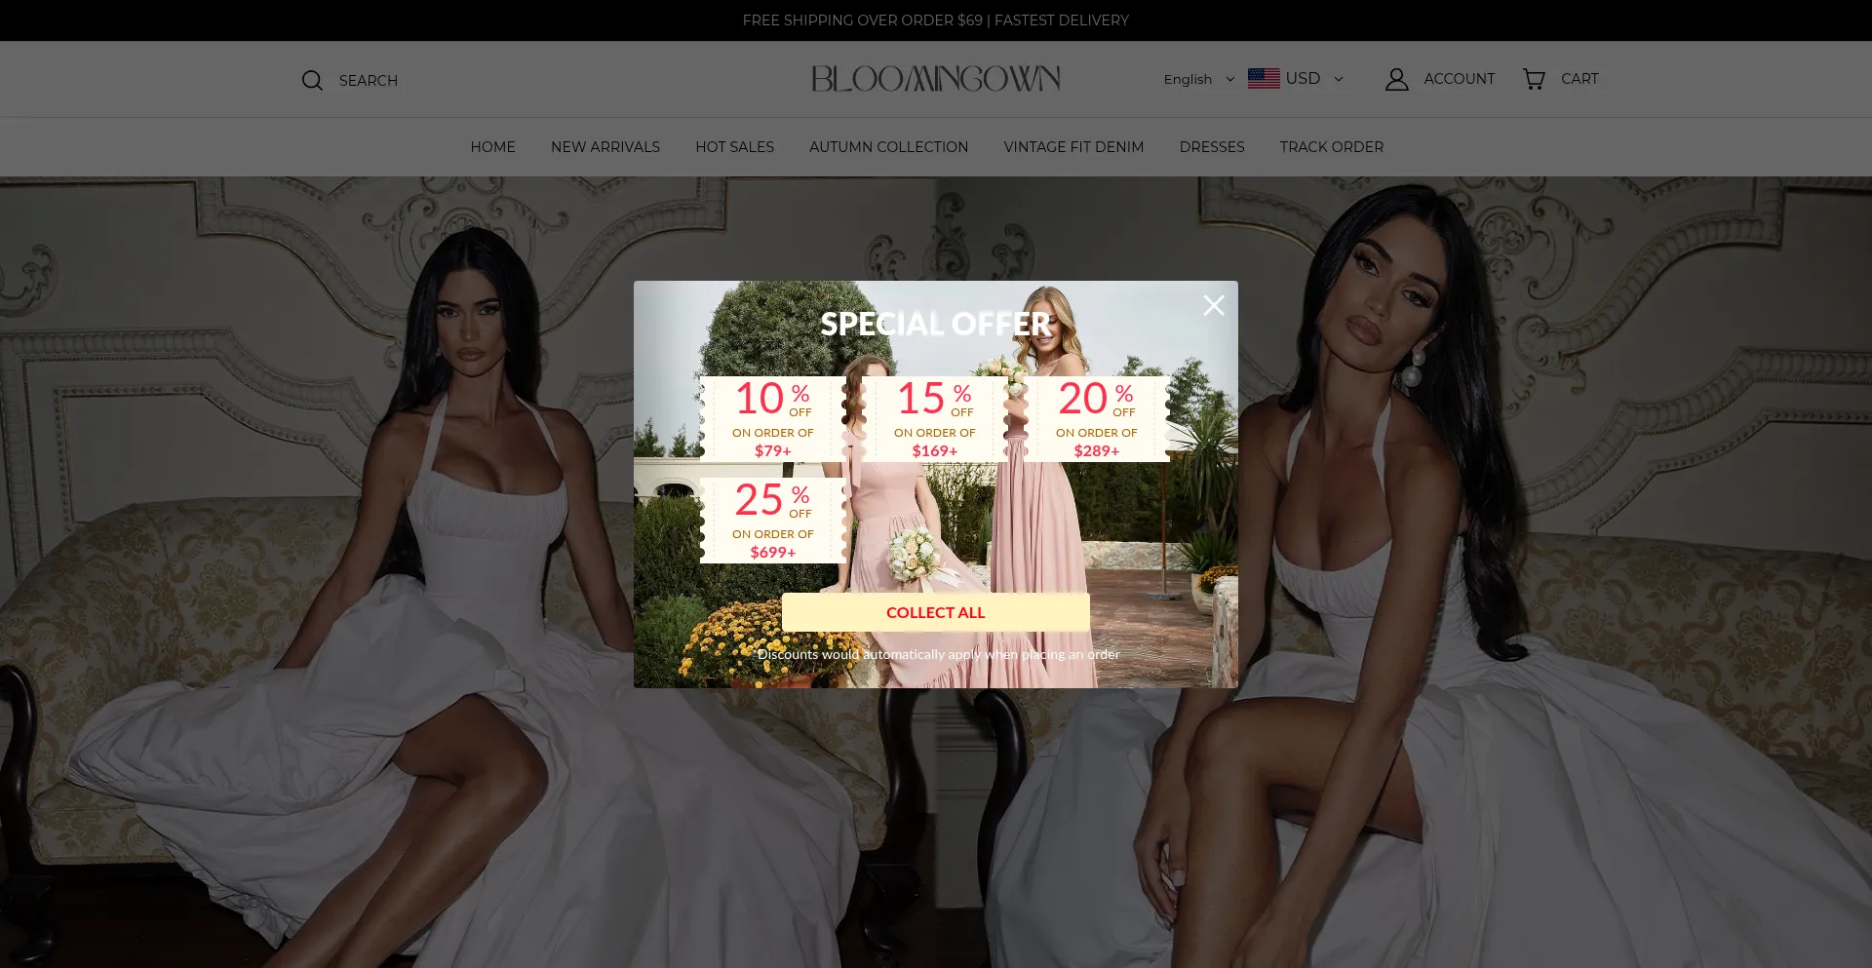Click the Track Order link
This screenshot has width=1872, height=968.
(x=1331, y=147)
